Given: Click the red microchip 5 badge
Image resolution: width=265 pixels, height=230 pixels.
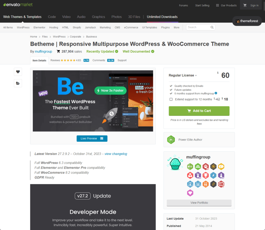Looking at the screenshot, I should [x=221, y=184].
